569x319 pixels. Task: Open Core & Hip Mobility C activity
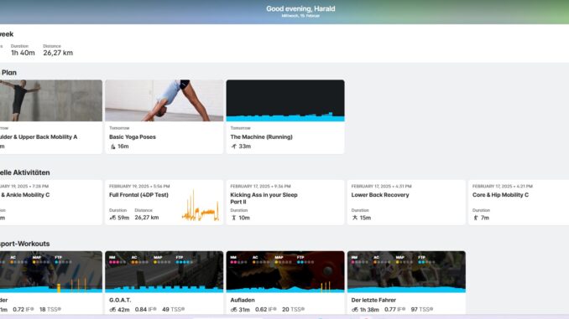tap(519, 203)
